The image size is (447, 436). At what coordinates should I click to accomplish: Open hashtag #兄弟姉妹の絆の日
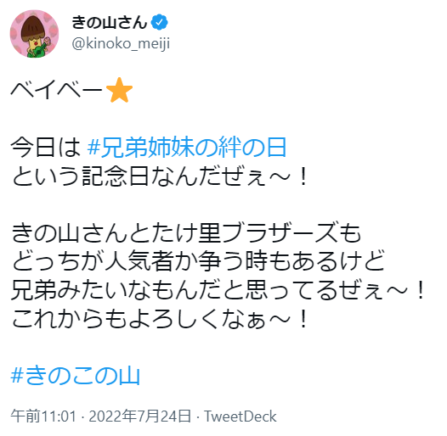click(187, 147)
